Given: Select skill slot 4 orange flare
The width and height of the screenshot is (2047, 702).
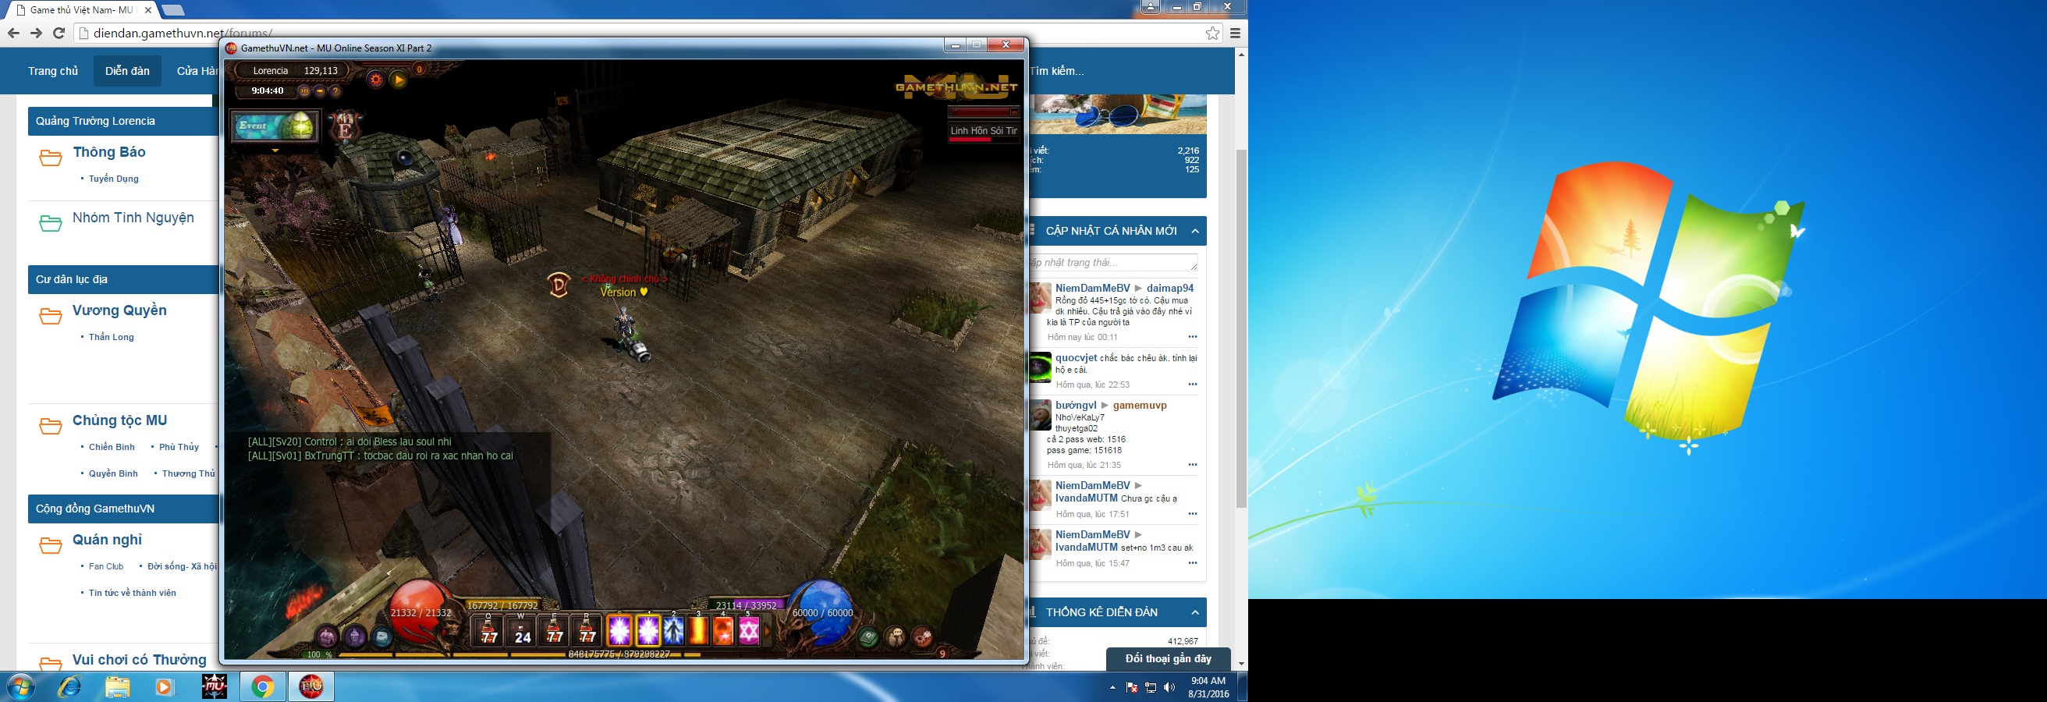Looking at the screenshot, I should pyautogui.click(x=722, y=630).
